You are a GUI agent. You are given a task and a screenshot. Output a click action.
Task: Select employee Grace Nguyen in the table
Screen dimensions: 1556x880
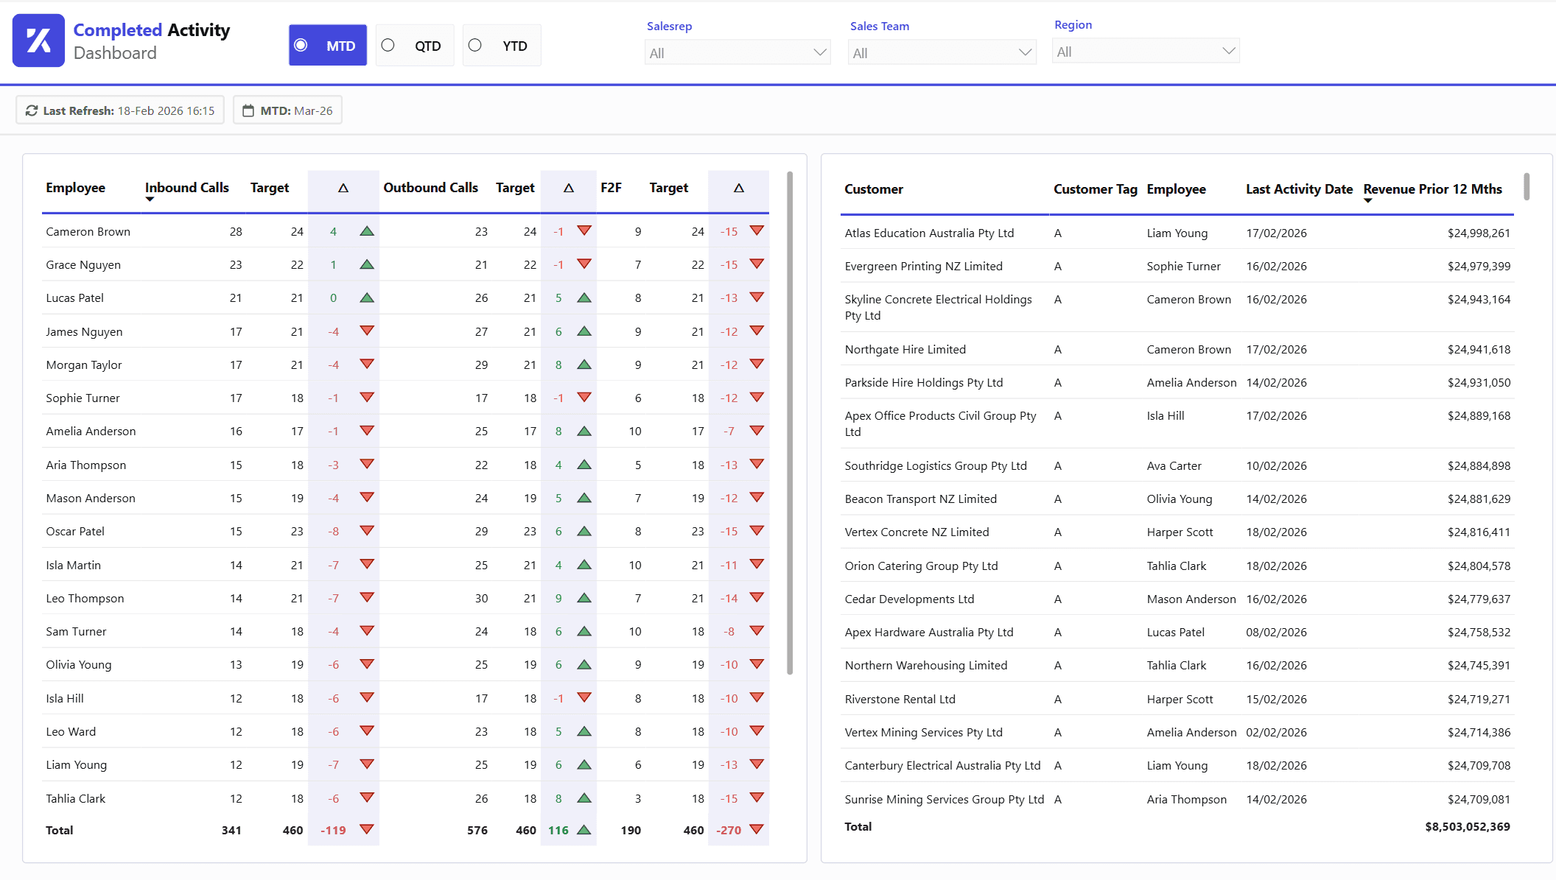[83, 264]
